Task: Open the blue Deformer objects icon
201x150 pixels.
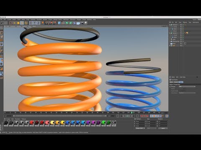Action: 75,23
